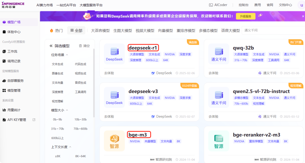Toggle the 音频生成 filter
Image resolution: width=305 pixels, height=163 pixels.
tap(80, 83)
